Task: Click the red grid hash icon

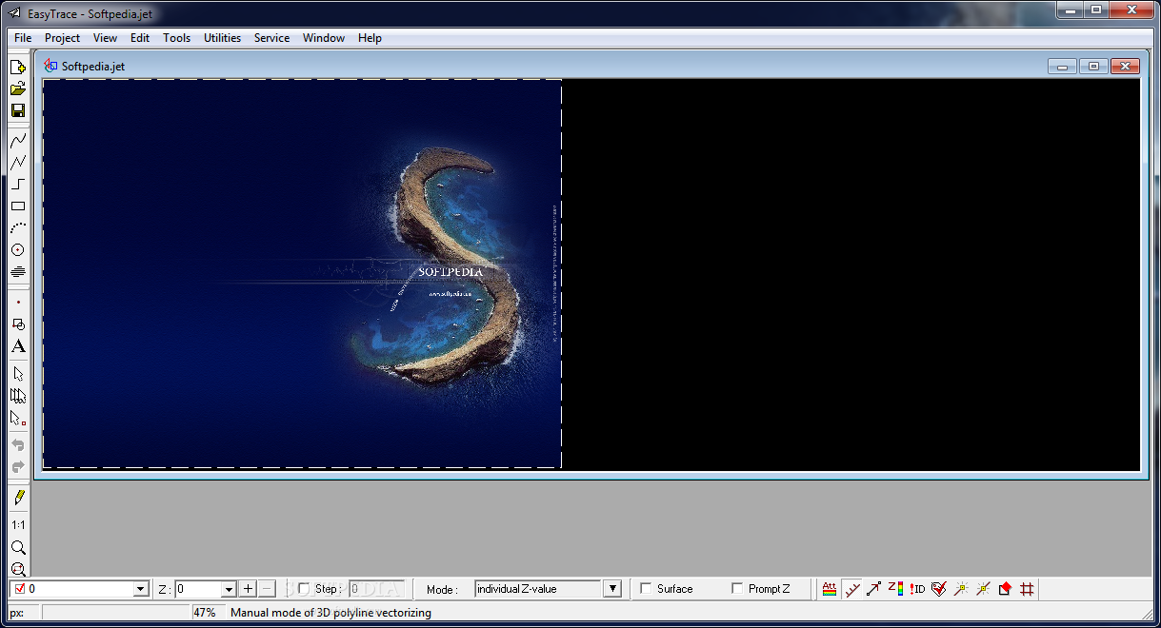Action: point(1027,589)
